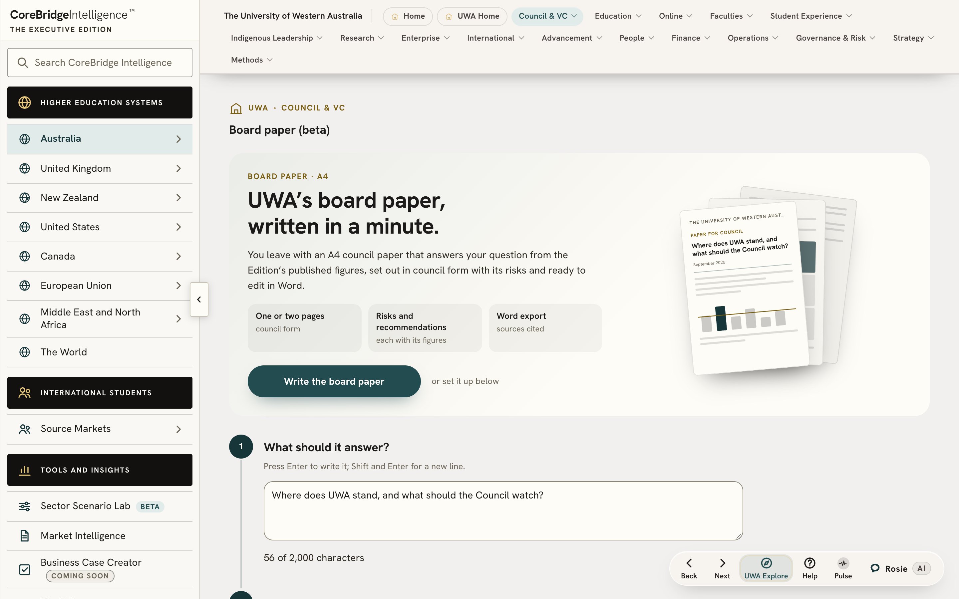Expand the Australia chevron
Screen dimensions: 959x599
coord(178,139)
